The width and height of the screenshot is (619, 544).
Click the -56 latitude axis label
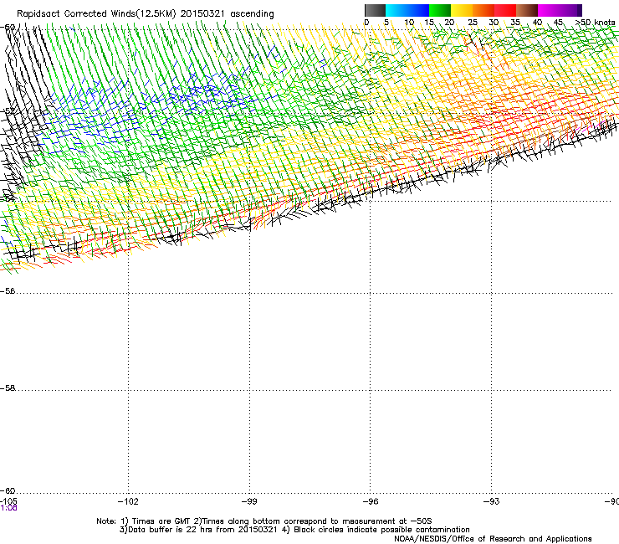(8, 291)
